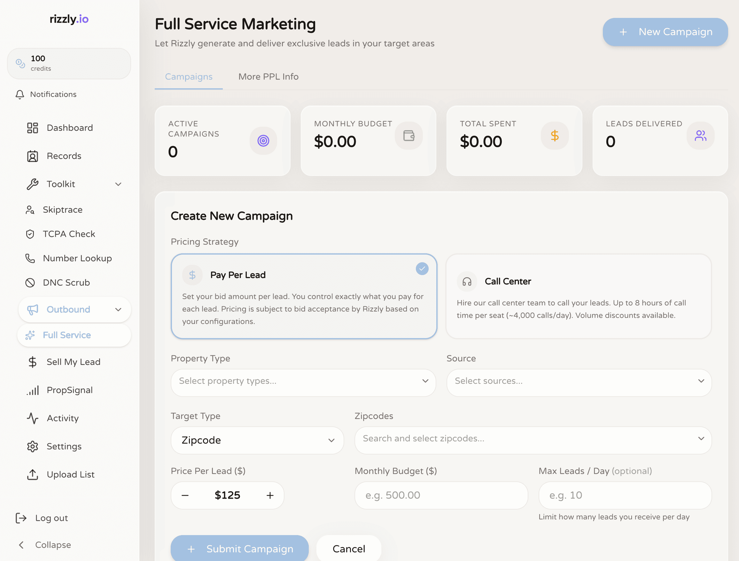Select the Number Lookup tool

77,258
